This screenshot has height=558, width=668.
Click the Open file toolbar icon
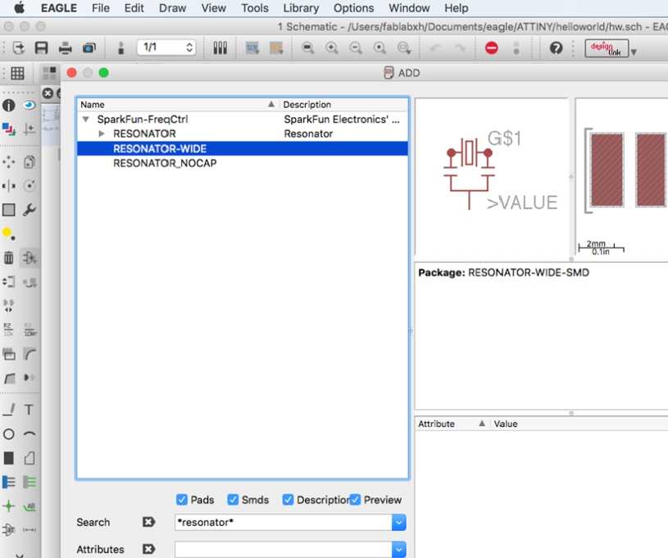[x=18, y=48]
